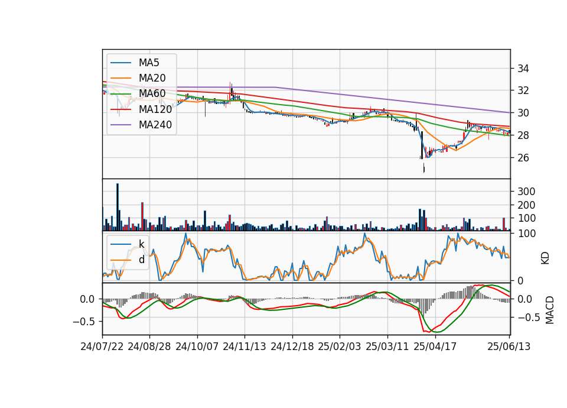Image resolution: width=567 pixels, height=408 pixels.
Task: Click the 24/08/28 date axis label
Action: (149, 347)
